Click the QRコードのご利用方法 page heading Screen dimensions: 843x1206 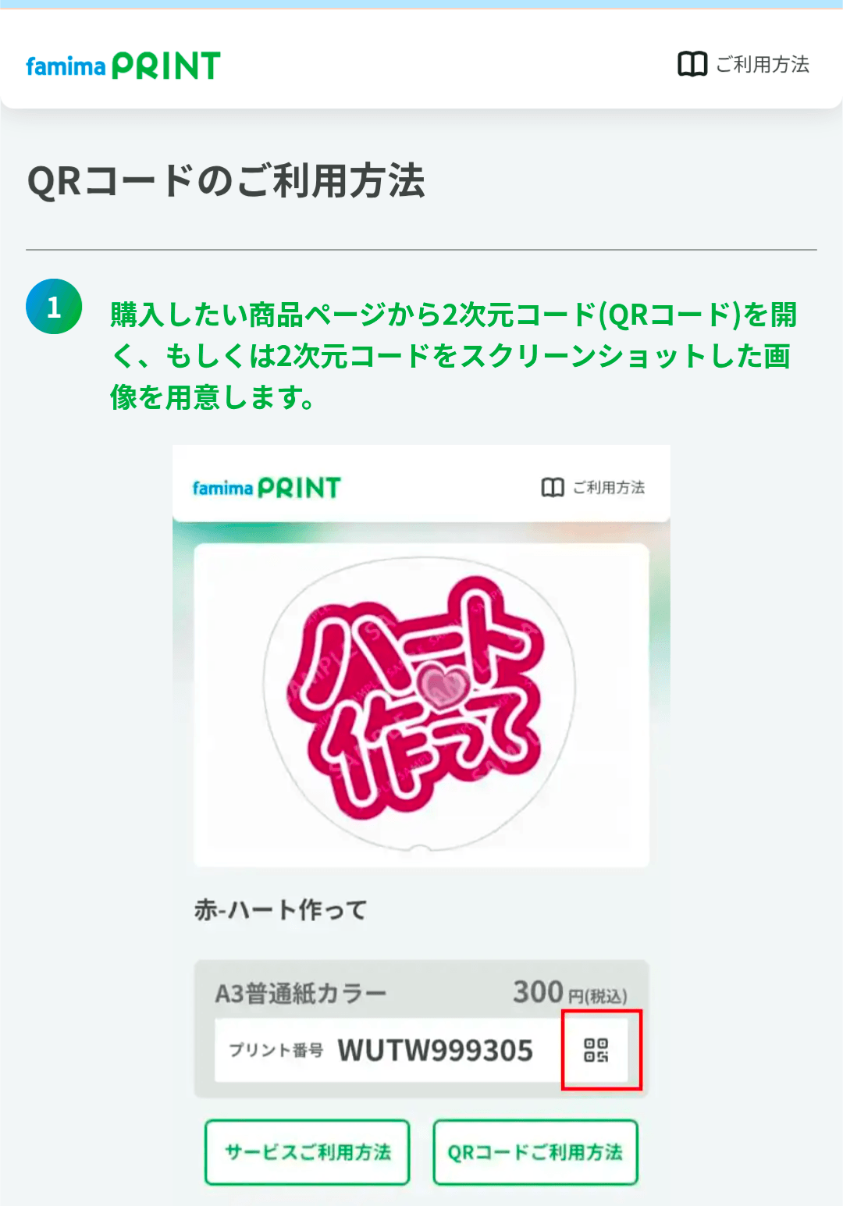(226, 181)
